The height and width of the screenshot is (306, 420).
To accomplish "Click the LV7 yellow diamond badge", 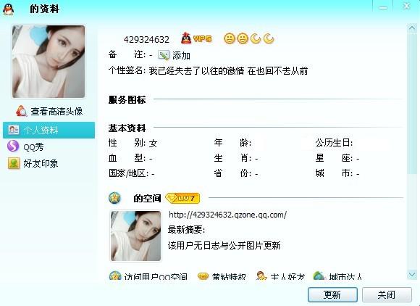I will tap(182, 198).
